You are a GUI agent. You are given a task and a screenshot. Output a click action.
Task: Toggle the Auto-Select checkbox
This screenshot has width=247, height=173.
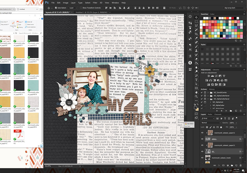[56, 8]
